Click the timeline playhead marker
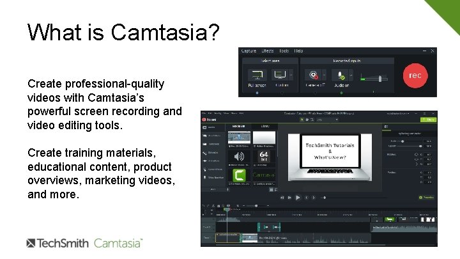 [227, 209]
